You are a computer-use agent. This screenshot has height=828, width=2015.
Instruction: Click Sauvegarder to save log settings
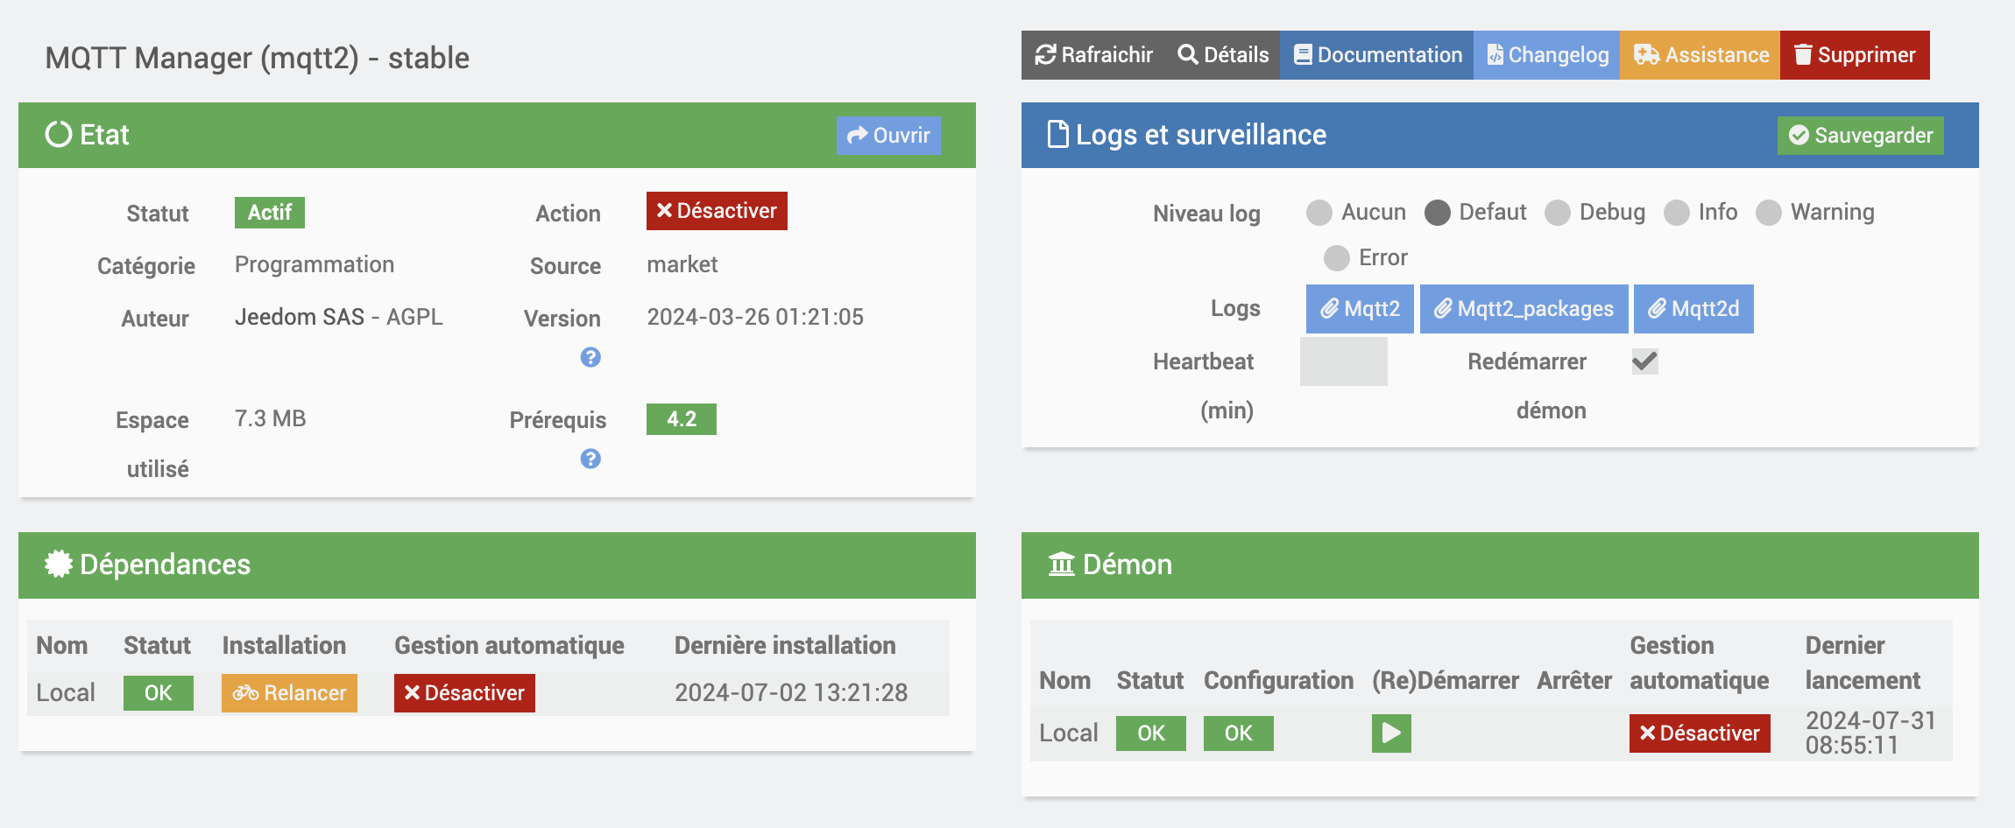coord(1860,136)
